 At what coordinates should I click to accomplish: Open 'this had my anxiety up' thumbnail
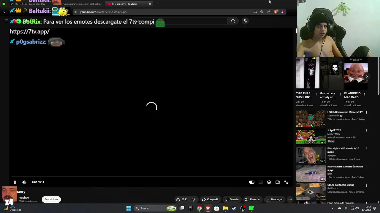[x=332, y=73]
